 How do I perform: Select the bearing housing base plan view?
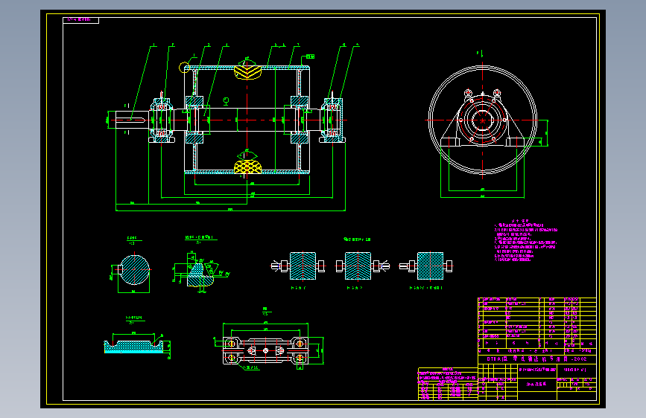click(x=266, y=351)
